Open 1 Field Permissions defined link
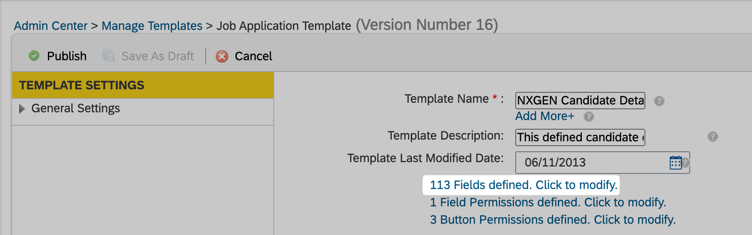 click(x=548, y=202)
